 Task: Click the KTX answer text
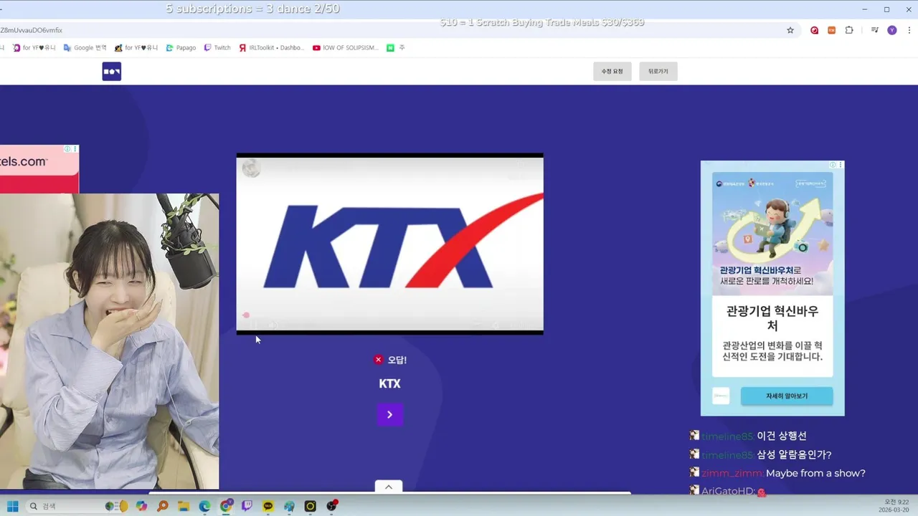tap(389, 384)
